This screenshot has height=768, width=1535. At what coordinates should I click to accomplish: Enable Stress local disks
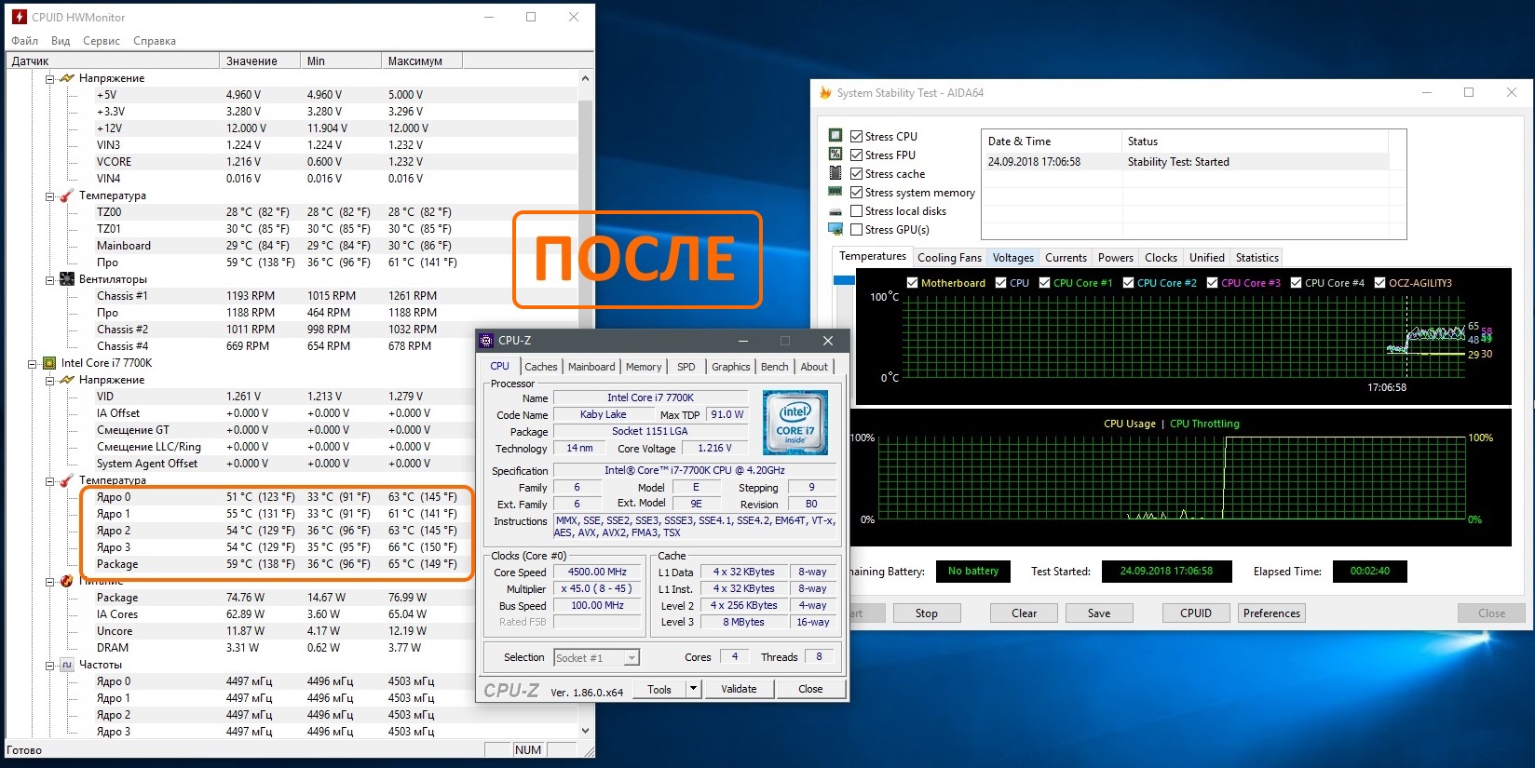click(x=856, y=210)
